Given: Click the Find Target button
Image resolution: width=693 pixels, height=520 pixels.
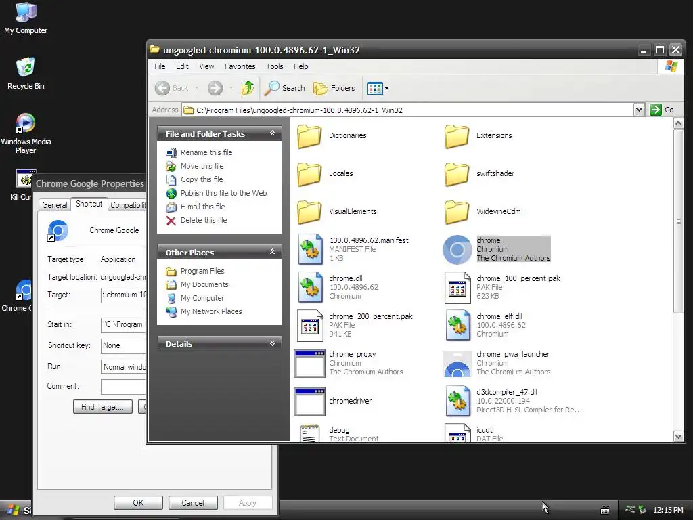Looking at the screenshot, I should (x=103, y=407).
